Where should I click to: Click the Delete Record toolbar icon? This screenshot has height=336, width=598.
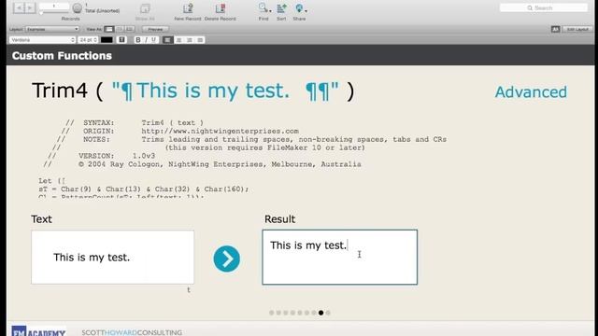click(221, 8)
